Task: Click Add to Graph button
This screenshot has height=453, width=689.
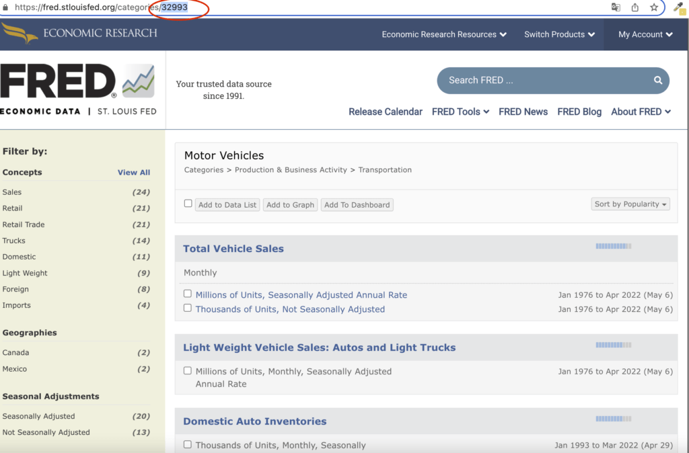Action: [x=290, y=204]
